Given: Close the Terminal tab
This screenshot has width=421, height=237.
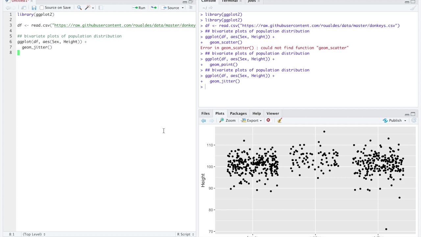Looking at the screenshot, I should click(240, 1).
